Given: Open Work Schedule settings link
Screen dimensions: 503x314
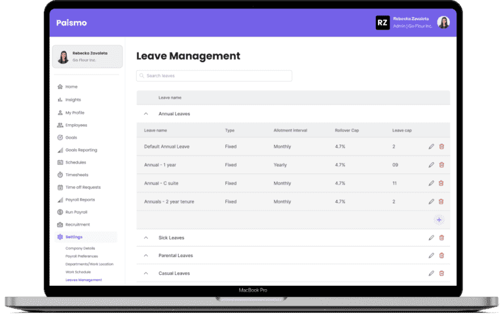Looking at the screenshot, I should click(78, 272).
